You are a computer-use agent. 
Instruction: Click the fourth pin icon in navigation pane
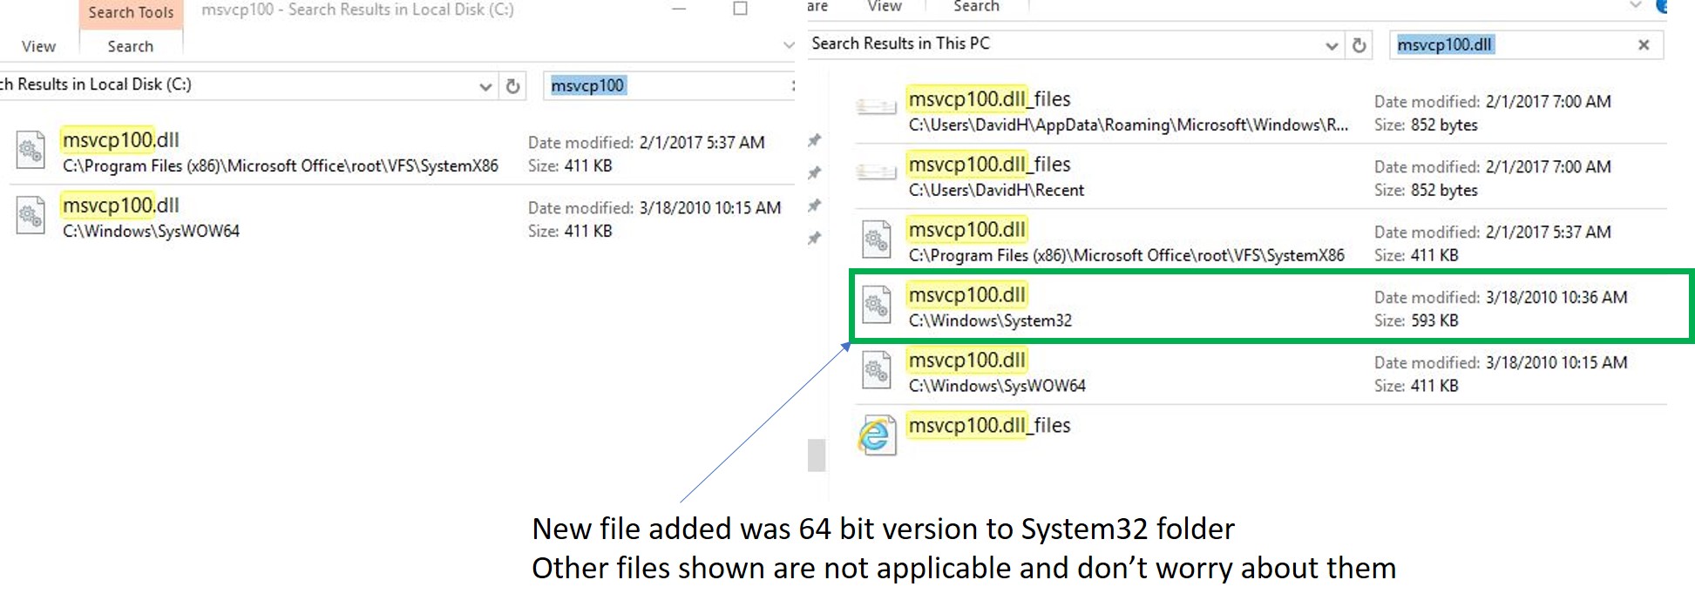[814, 238]
